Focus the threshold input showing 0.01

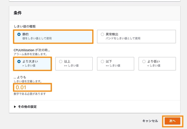click(32, 88)
